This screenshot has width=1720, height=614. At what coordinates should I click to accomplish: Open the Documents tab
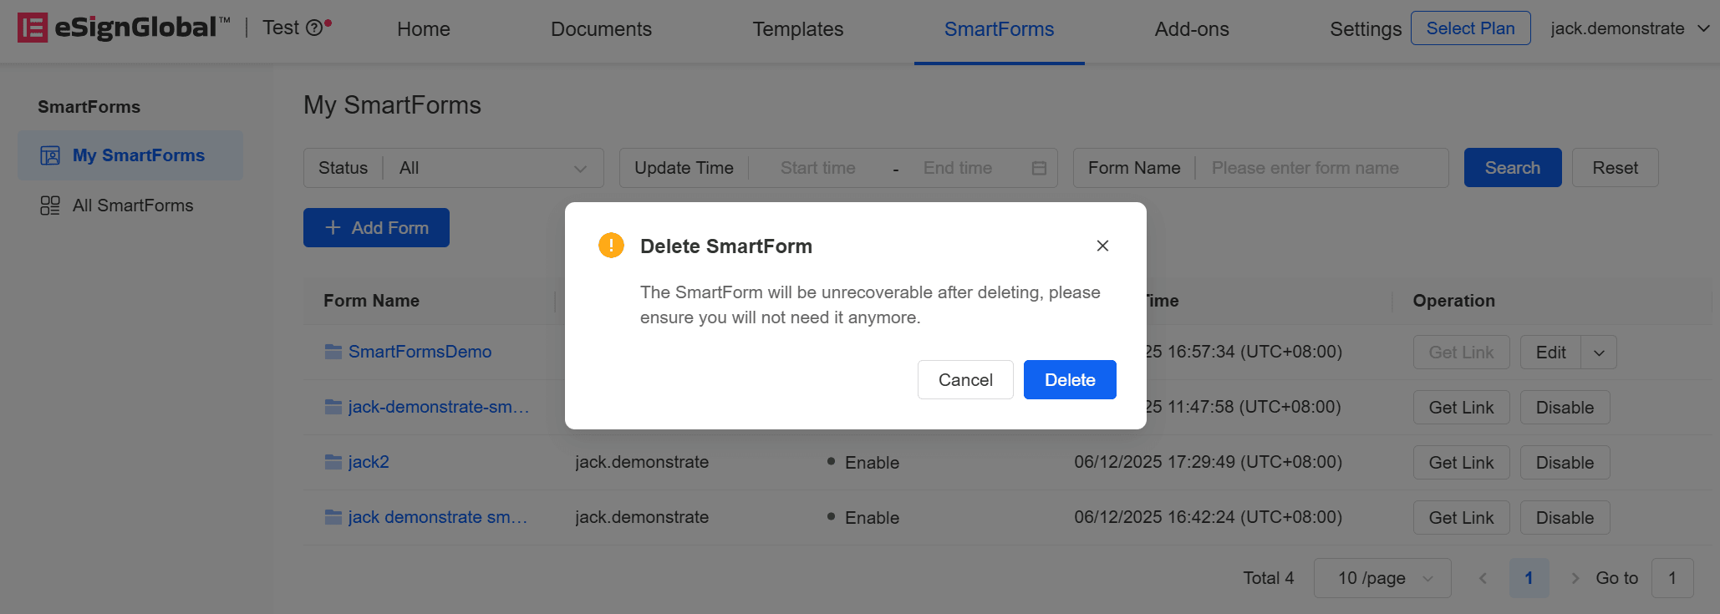click(x=601, y=29)
